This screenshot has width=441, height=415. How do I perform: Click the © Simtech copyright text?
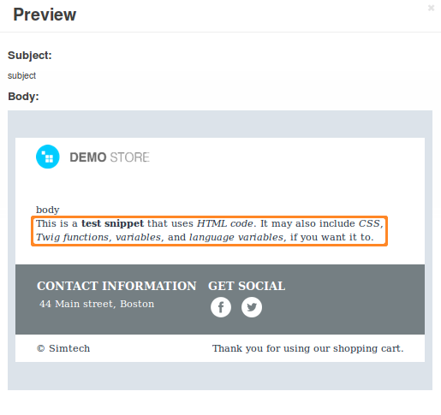point(63,348)
